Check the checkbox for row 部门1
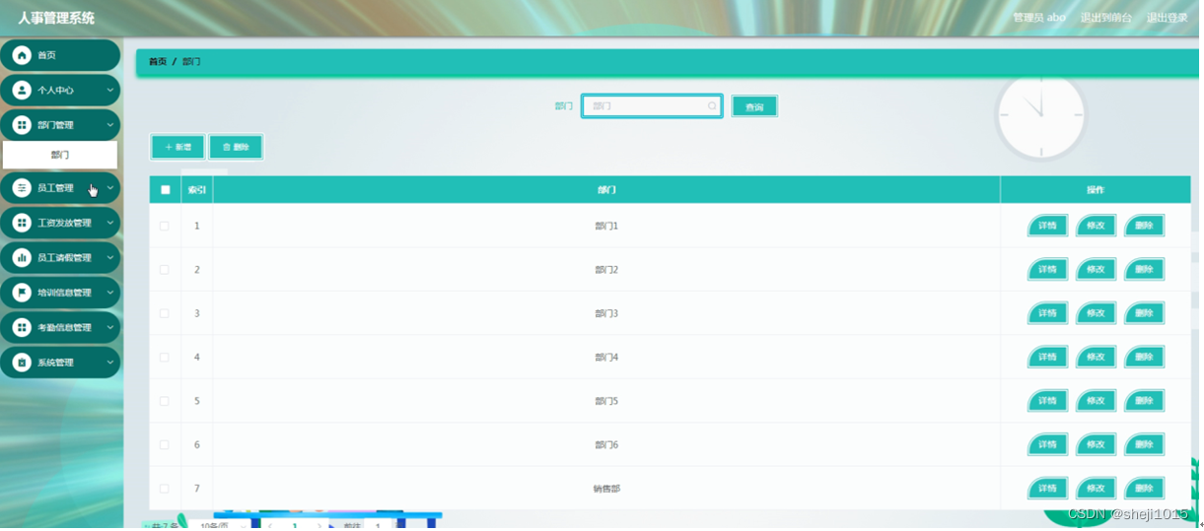The height and width of the screenshot is (531, 1204). 165,227
